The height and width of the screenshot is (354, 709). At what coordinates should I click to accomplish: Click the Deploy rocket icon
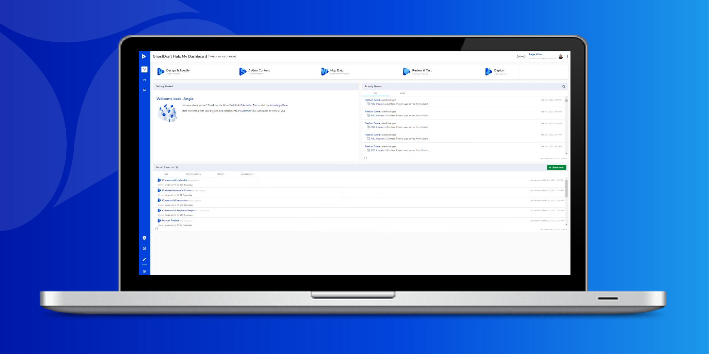489,71
